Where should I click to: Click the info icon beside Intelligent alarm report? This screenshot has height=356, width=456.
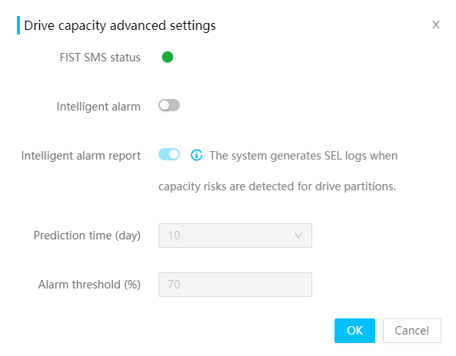pos(197,155)
